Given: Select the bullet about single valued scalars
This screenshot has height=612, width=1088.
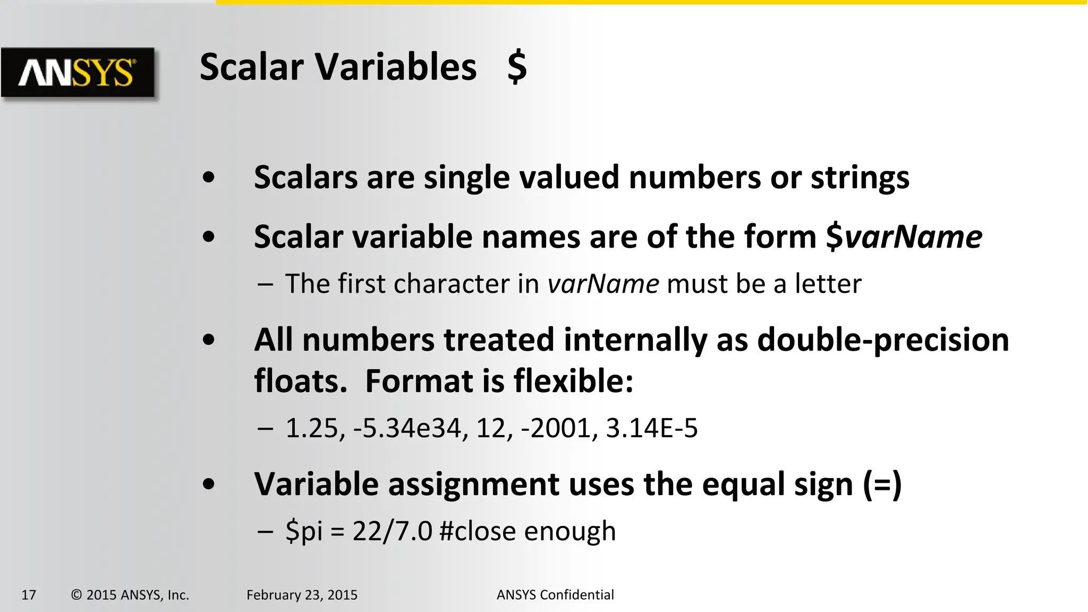Looking at the screenshot, I should coord(581,177).
